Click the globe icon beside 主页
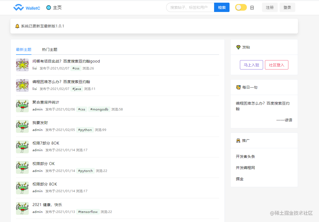 pos(49,7)
